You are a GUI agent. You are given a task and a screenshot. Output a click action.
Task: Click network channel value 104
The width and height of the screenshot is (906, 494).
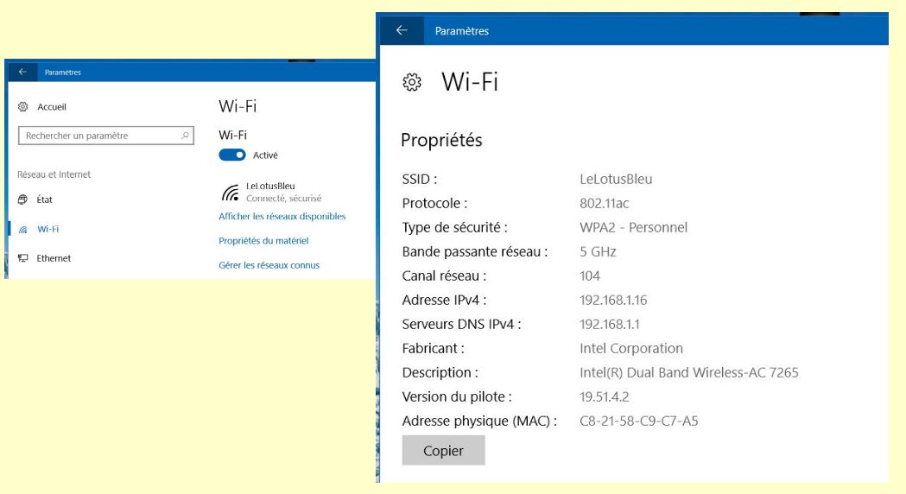(x=590, y=276)
